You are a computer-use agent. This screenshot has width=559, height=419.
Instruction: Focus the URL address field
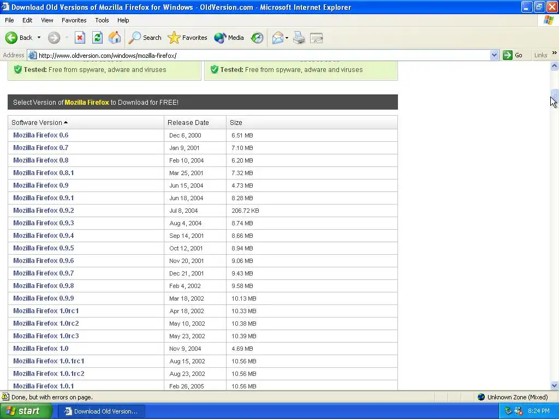(264, 55)
